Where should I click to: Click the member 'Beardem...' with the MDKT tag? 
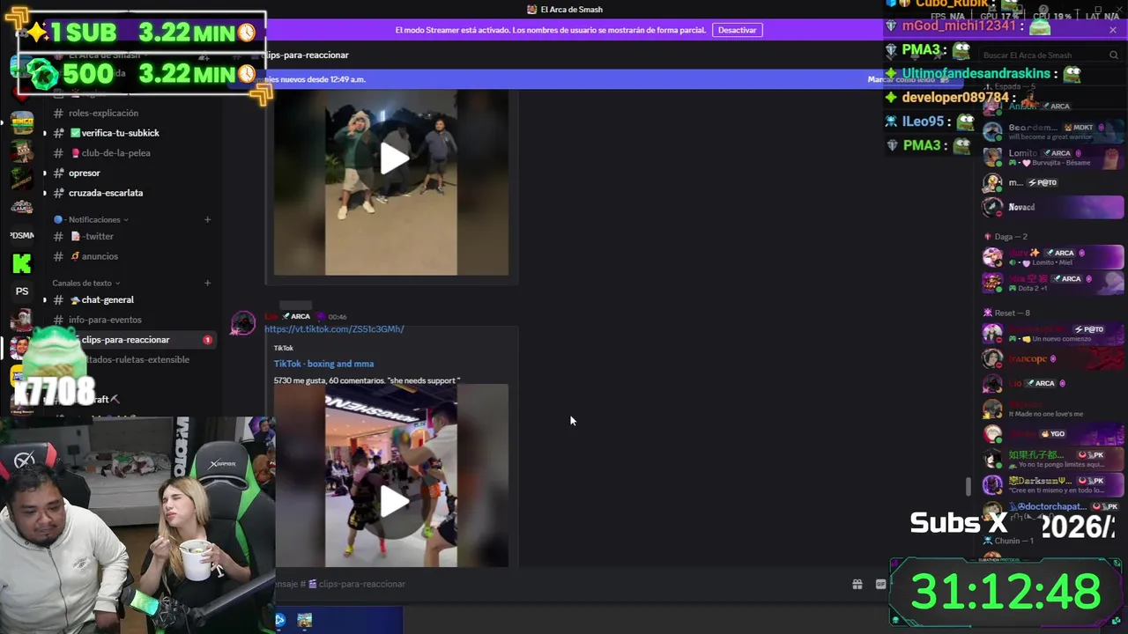point(1053,132)
